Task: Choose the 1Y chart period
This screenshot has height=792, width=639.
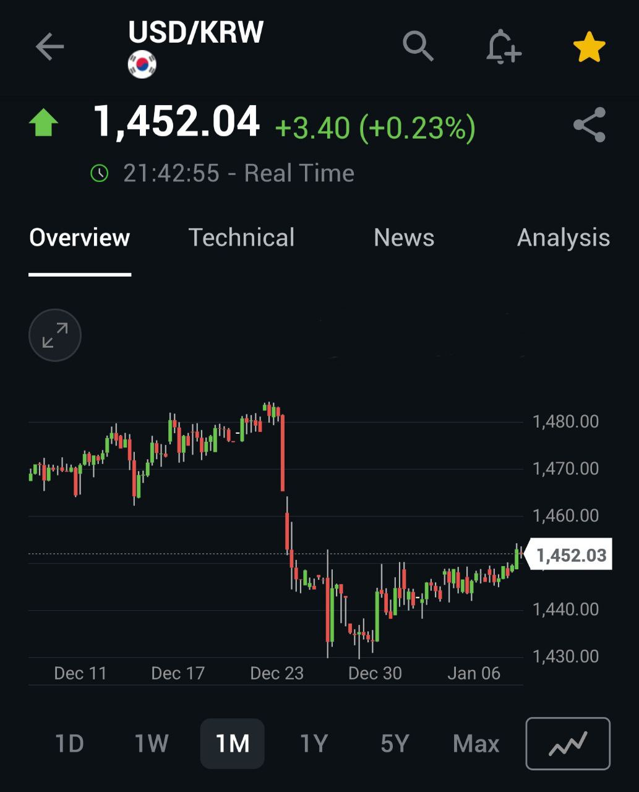Action: [x=314, y=744]
